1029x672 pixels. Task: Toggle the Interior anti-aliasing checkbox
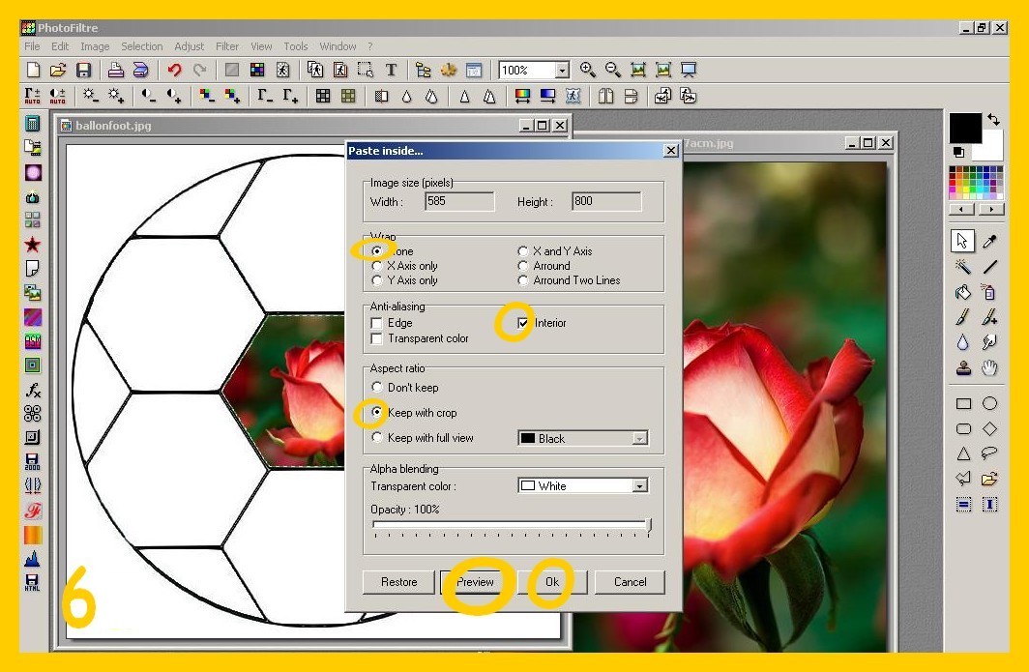pos(523,323)
